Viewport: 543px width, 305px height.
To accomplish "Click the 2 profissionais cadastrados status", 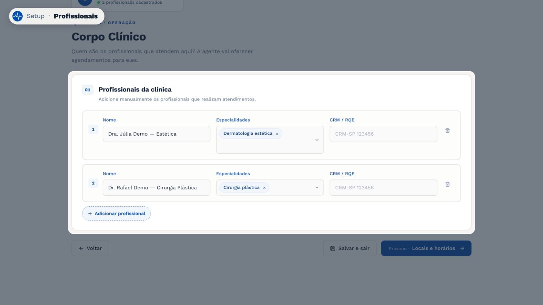I will 130,3.
